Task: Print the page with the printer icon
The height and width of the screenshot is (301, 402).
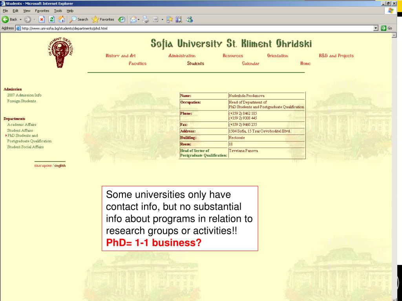Action: point(145,20)
